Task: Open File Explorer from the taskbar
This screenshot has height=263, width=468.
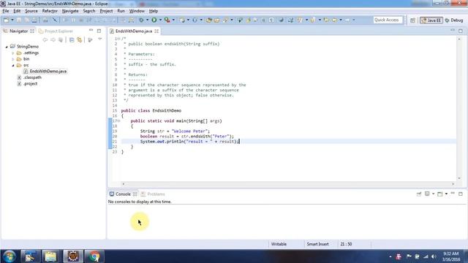Action: (x=50, y=256)
